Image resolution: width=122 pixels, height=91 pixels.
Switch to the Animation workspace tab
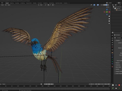click(40, 3)
